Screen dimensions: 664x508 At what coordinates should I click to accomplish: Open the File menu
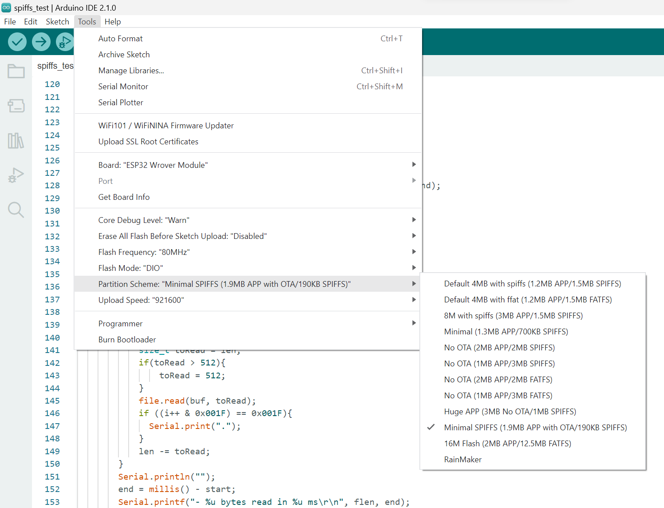(10, 22)
